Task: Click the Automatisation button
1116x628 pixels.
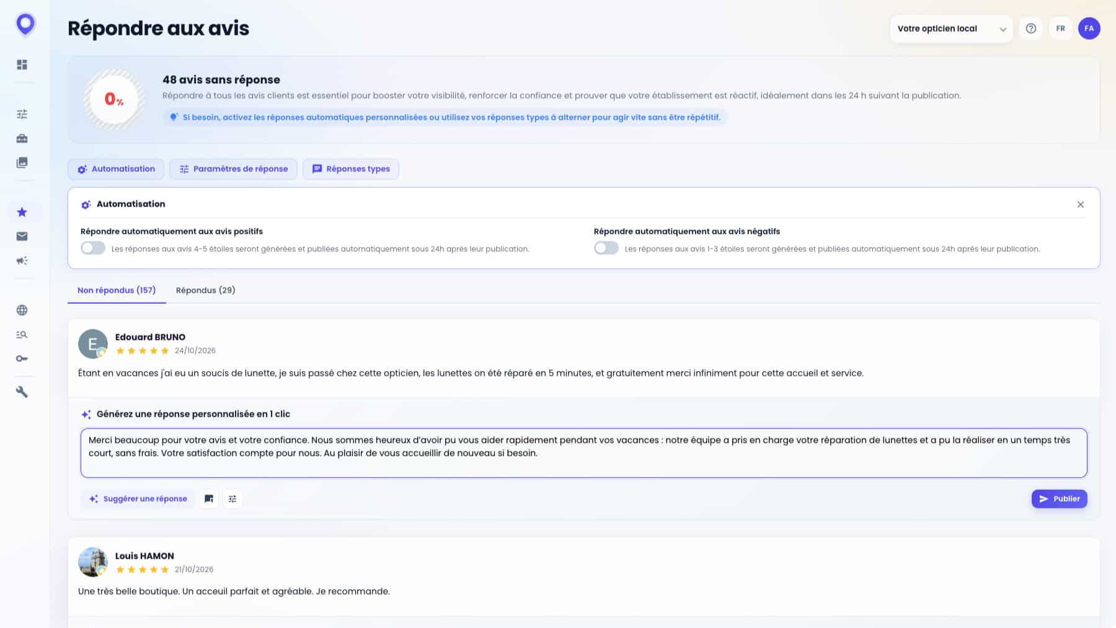Action: pyautogui.click(x=116, y=169)
